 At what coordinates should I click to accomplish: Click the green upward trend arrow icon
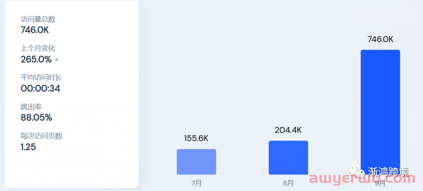[x=56, y=59]
